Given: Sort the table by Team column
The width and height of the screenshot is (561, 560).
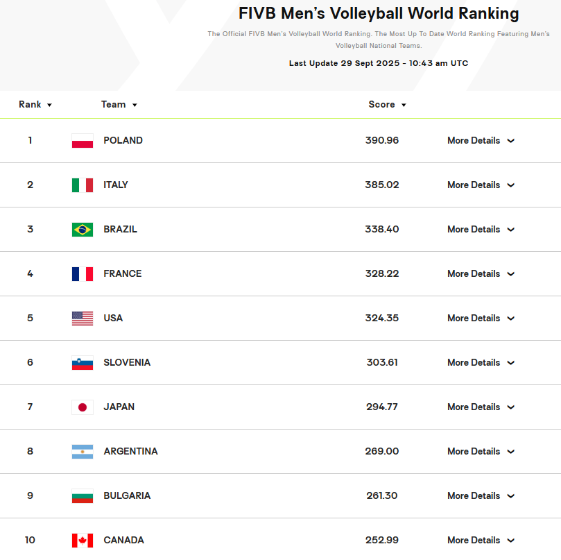Looking at the screenshot, I should click(x=119, y=105).
